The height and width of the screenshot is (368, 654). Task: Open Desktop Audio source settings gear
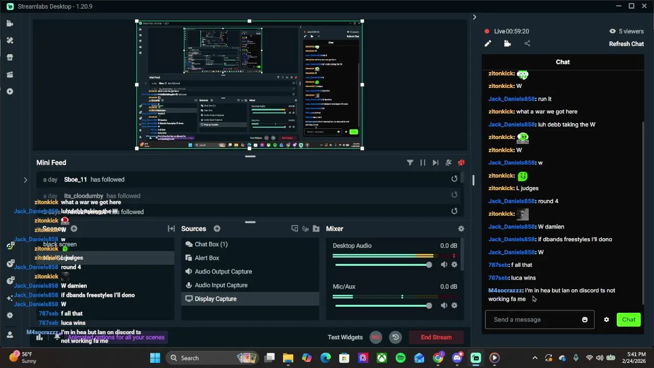(x=454, y=265)
